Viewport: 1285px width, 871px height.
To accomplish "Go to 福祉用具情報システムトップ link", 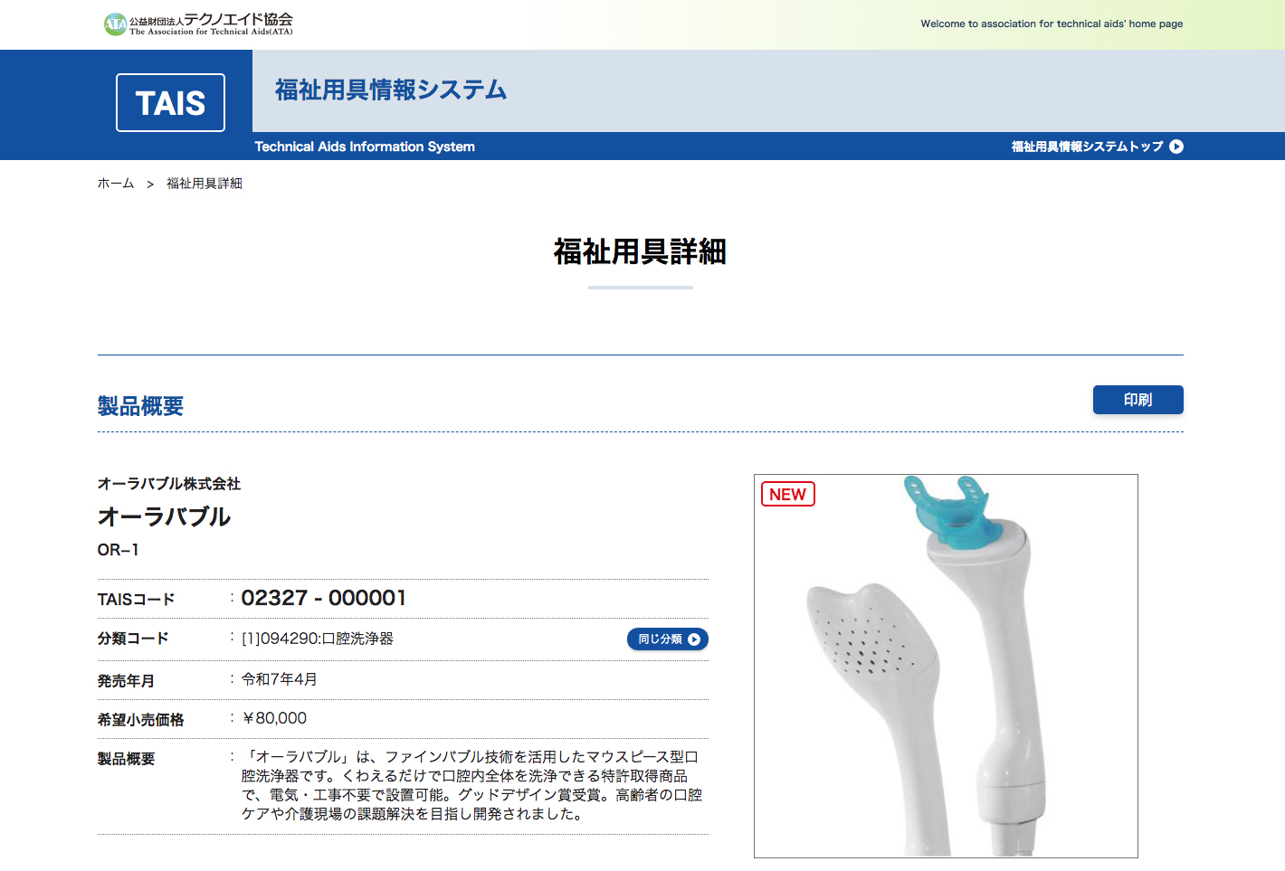I will [1087, 147].
